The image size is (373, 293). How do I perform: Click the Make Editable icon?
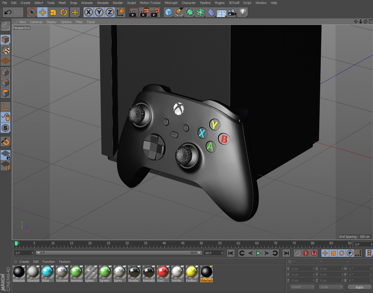[6, 26]
